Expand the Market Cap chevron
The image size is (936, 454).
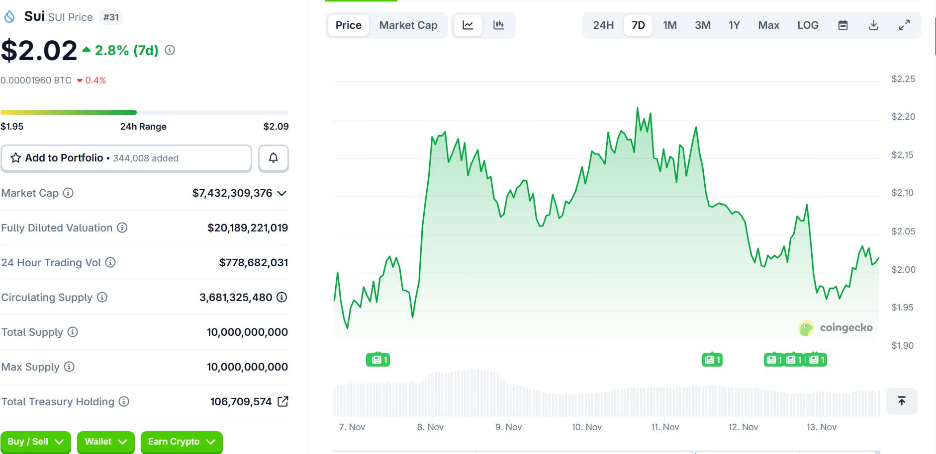coord(282,193)
